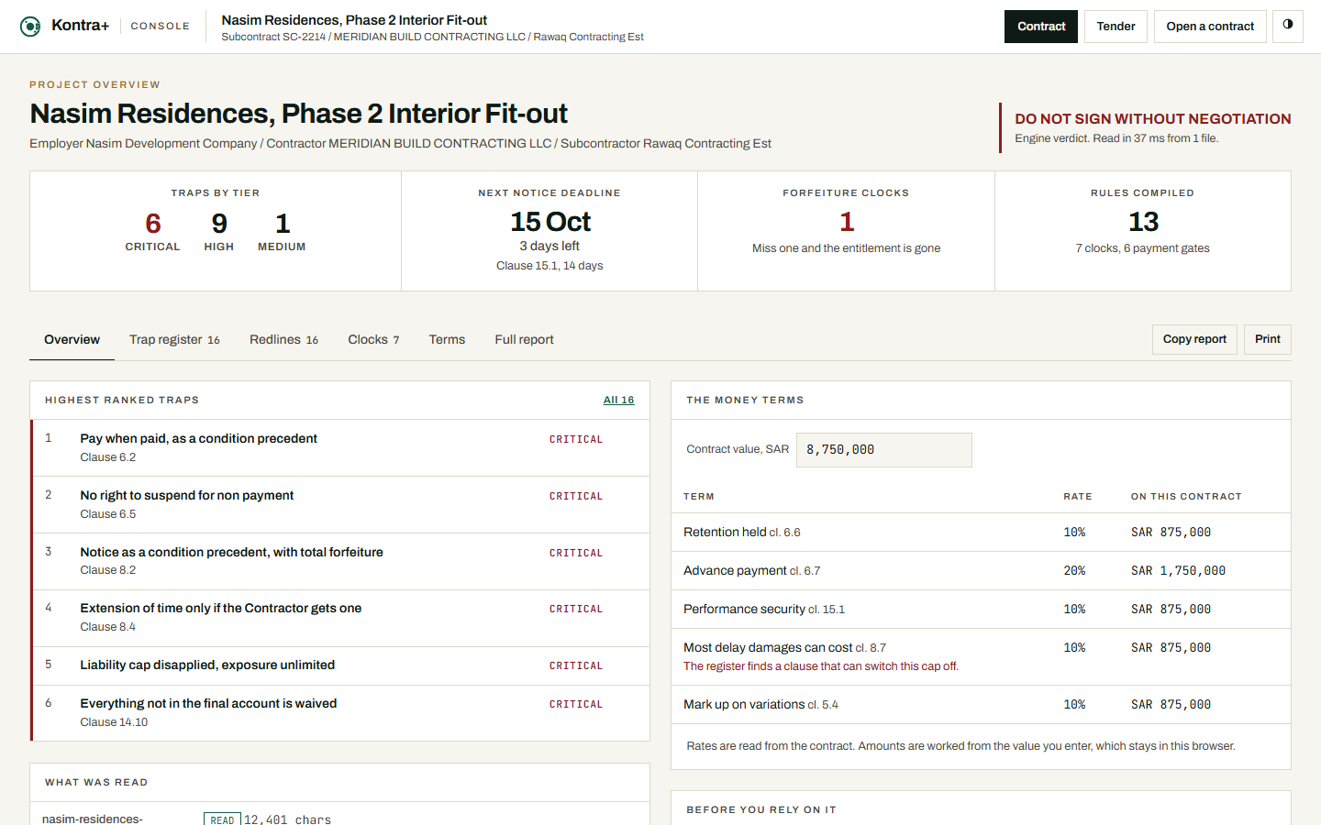Switch to the Contract mode button
Viewport: 1321px width, 825px height.
pyautogui.click(x=1041, y=27)
